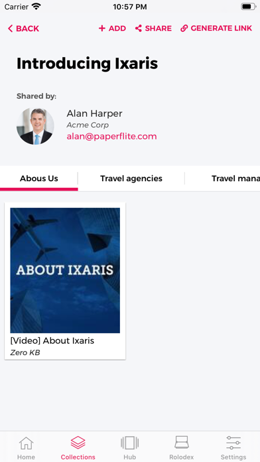Screen dimensions: 260x462
Task: Open the Collections stacked layers icon
Action: [x=78, y=443]
